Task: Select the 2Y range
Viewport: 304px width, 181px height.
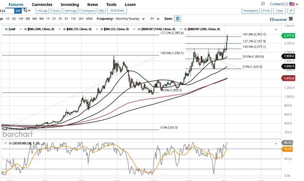Action: click(x=54, y=19)
